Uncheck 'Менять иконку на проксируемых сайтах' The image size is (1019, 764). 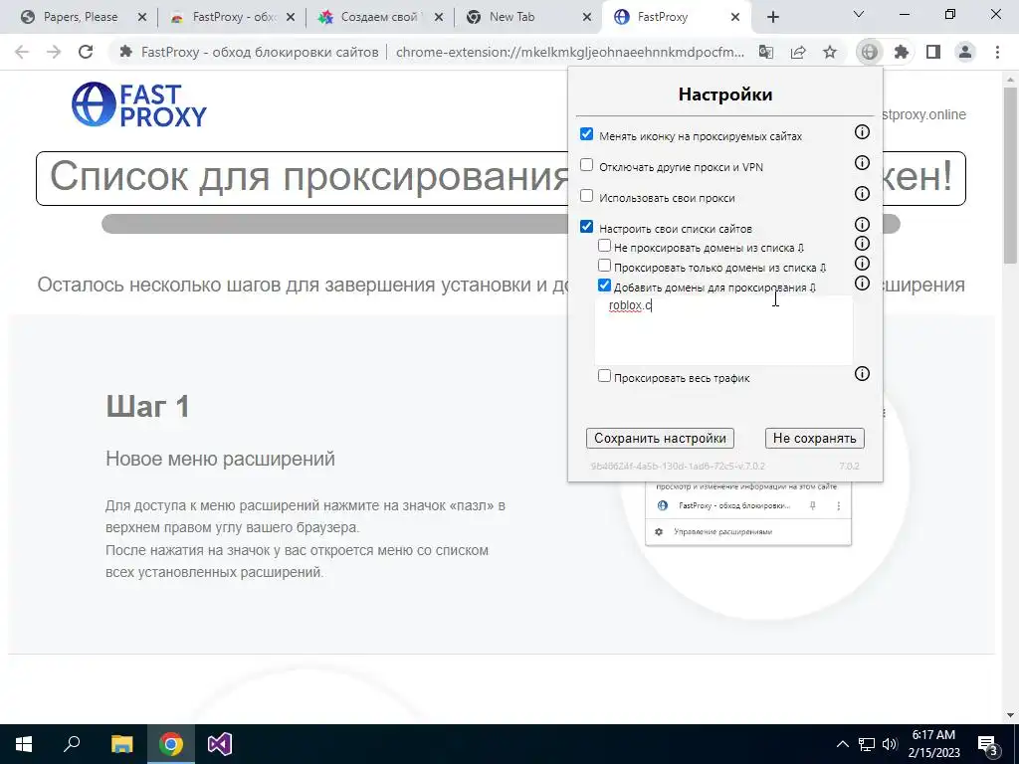point(586,134)
